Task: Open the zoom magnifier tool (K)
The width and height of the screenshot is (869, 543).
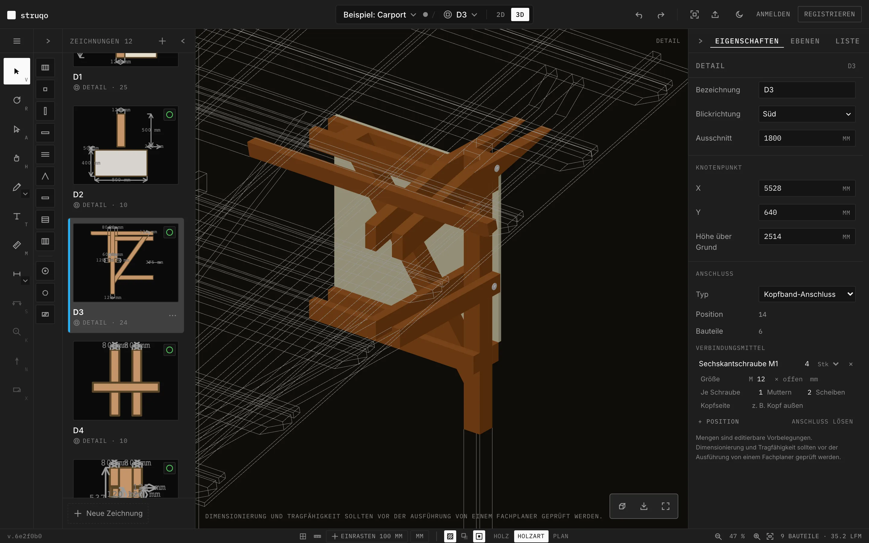Action: pyautogui.click(x=17, y=332)
